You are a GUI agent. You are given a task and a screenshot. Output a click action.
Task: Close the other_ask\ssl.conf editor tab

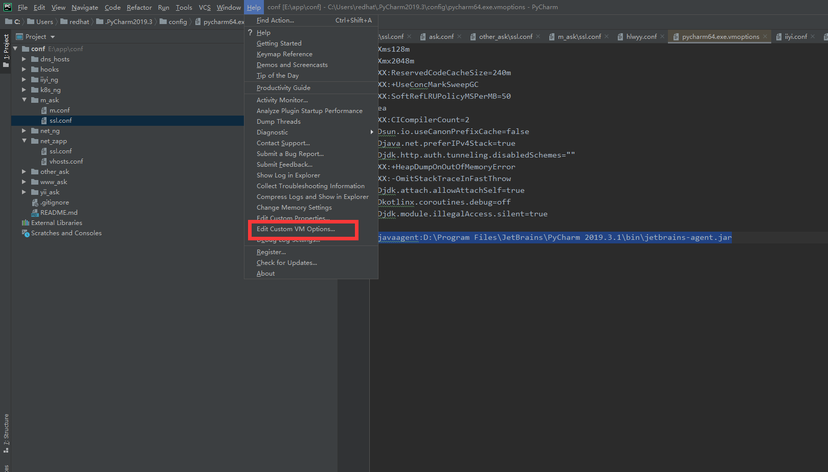click(x=538, y=36)
